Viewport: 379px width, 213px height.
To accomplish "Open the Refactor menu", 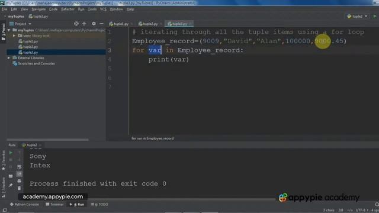I will click(x=68, y=9).
